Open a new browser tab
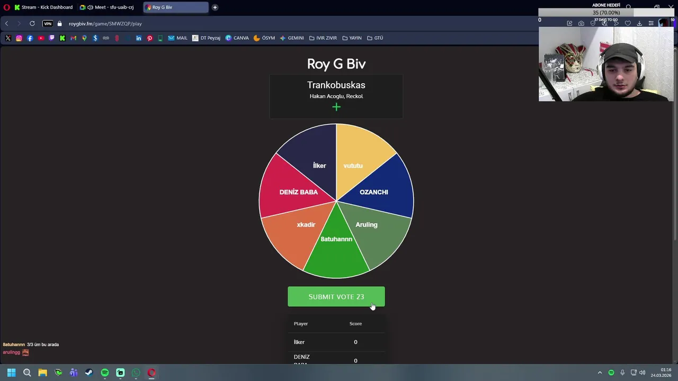This screenshot has width=678, height=381. [215, 7]
